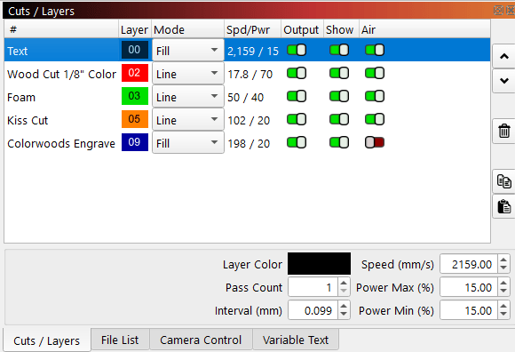Click the Speed (mm/s) input field
This screenshot has height=352, width=515.
click(469, 264)
